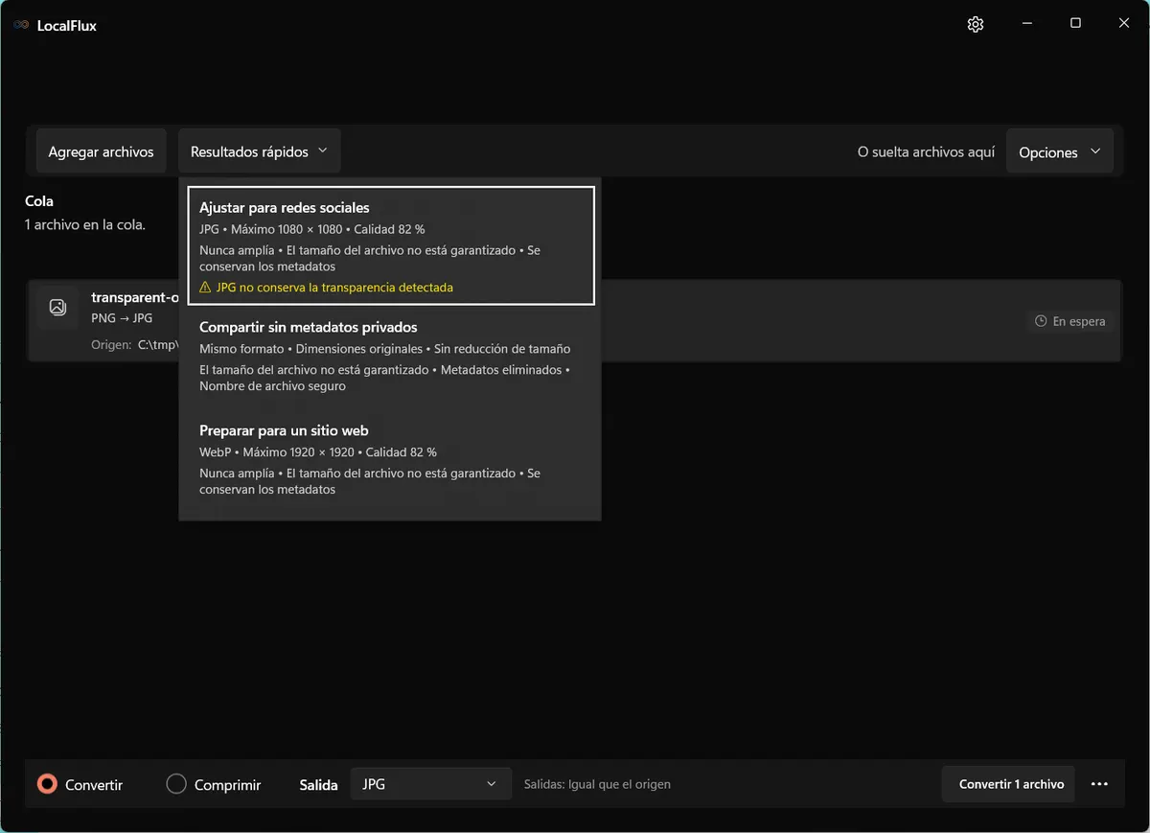Click the O suelta archivos aquí text
1150x833 pixels.
926,152
